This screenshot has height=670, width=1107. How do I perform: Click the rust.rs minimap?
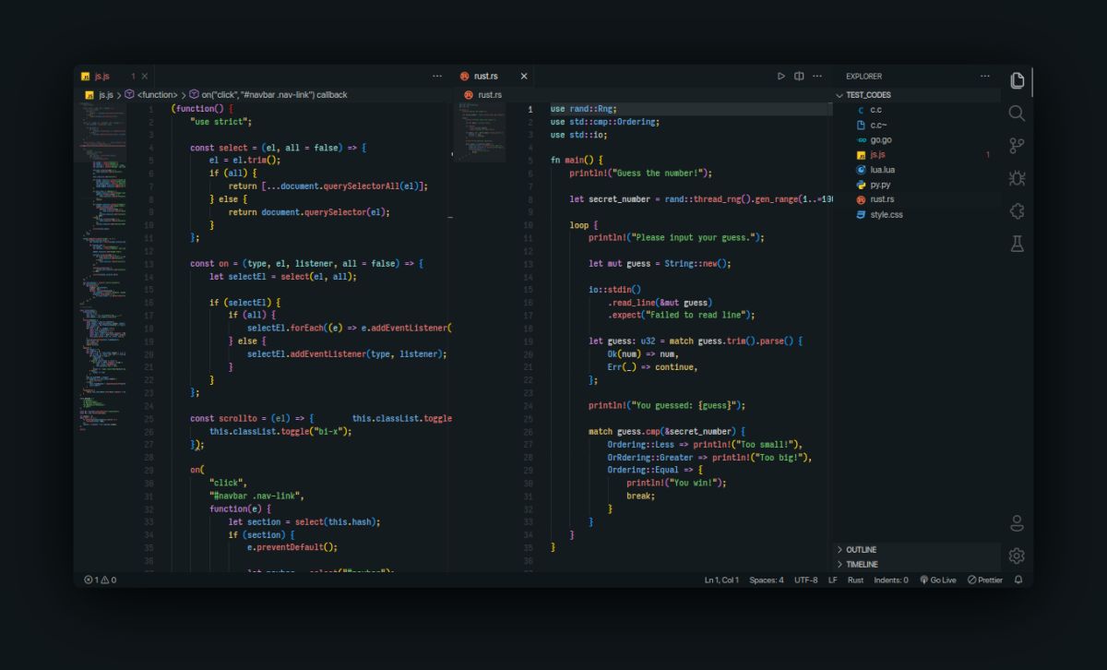coord(480,131)
